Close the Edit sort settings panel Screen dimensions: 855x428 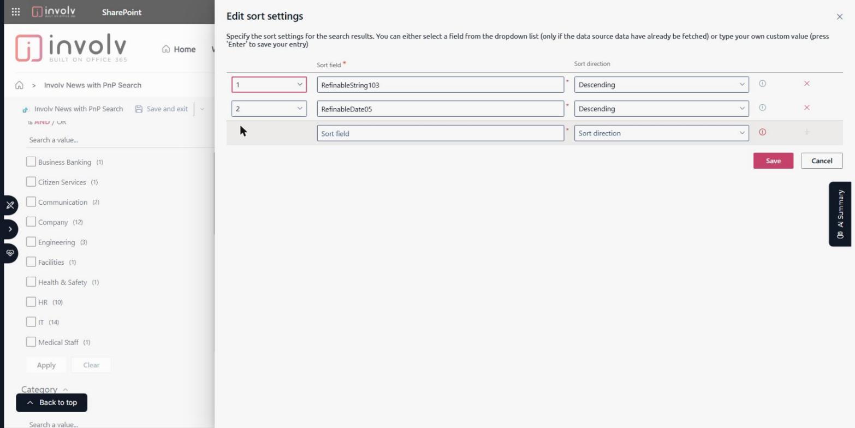[840, 17]
